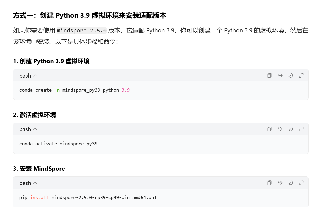Click the run arrow on the first code block

tap(280, 75)
